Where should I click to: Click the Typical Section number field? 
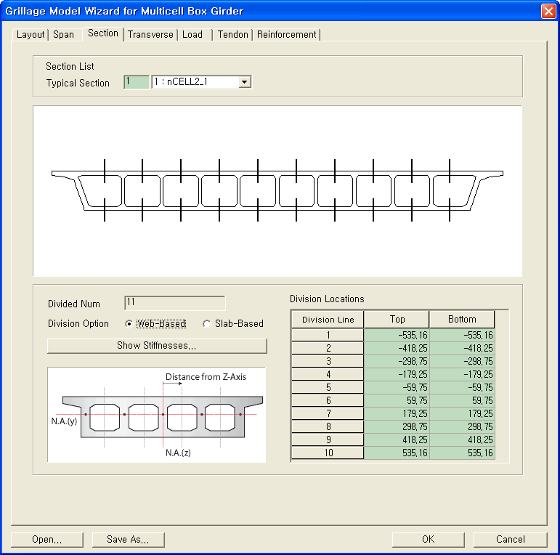coord(137,82)
